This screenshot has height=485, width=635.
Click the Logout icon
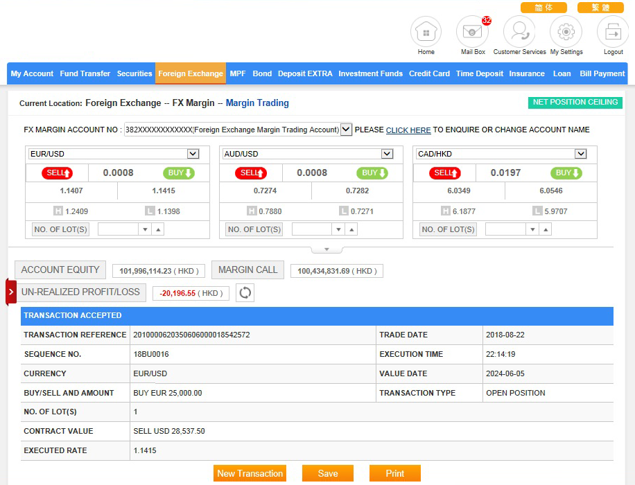click(613, 32)
